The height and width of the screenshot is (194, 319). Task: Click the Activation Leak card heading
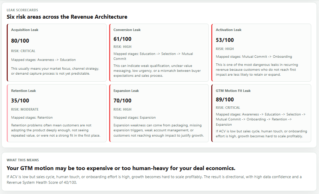(x=229, y=30)
